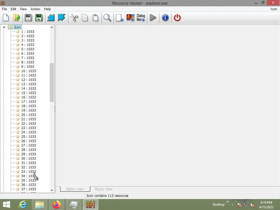Open the blue info icon
Image resolution: width=280 pixels, height=210 pixels.
click(x=165, y=18)
